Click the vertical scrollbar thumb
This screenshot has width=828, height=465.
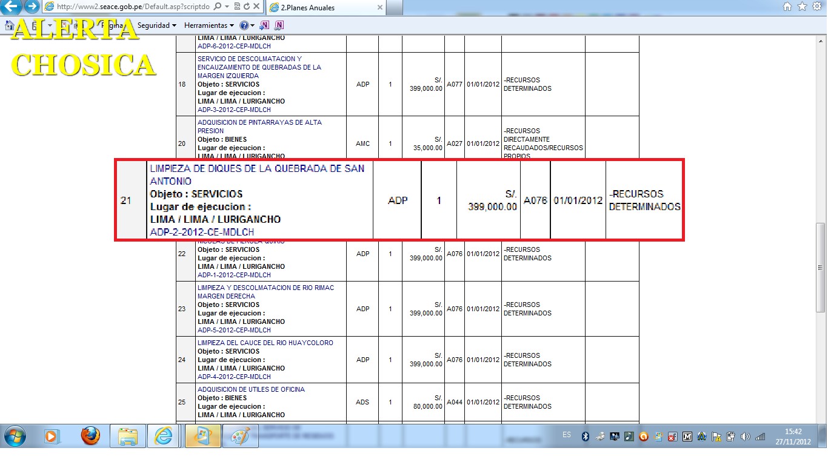[821, 267]
